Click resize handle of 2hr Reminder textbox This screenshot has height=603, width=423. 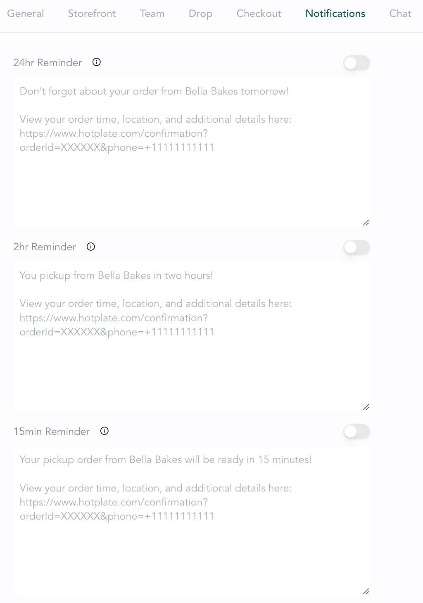[x=366, y=408]
